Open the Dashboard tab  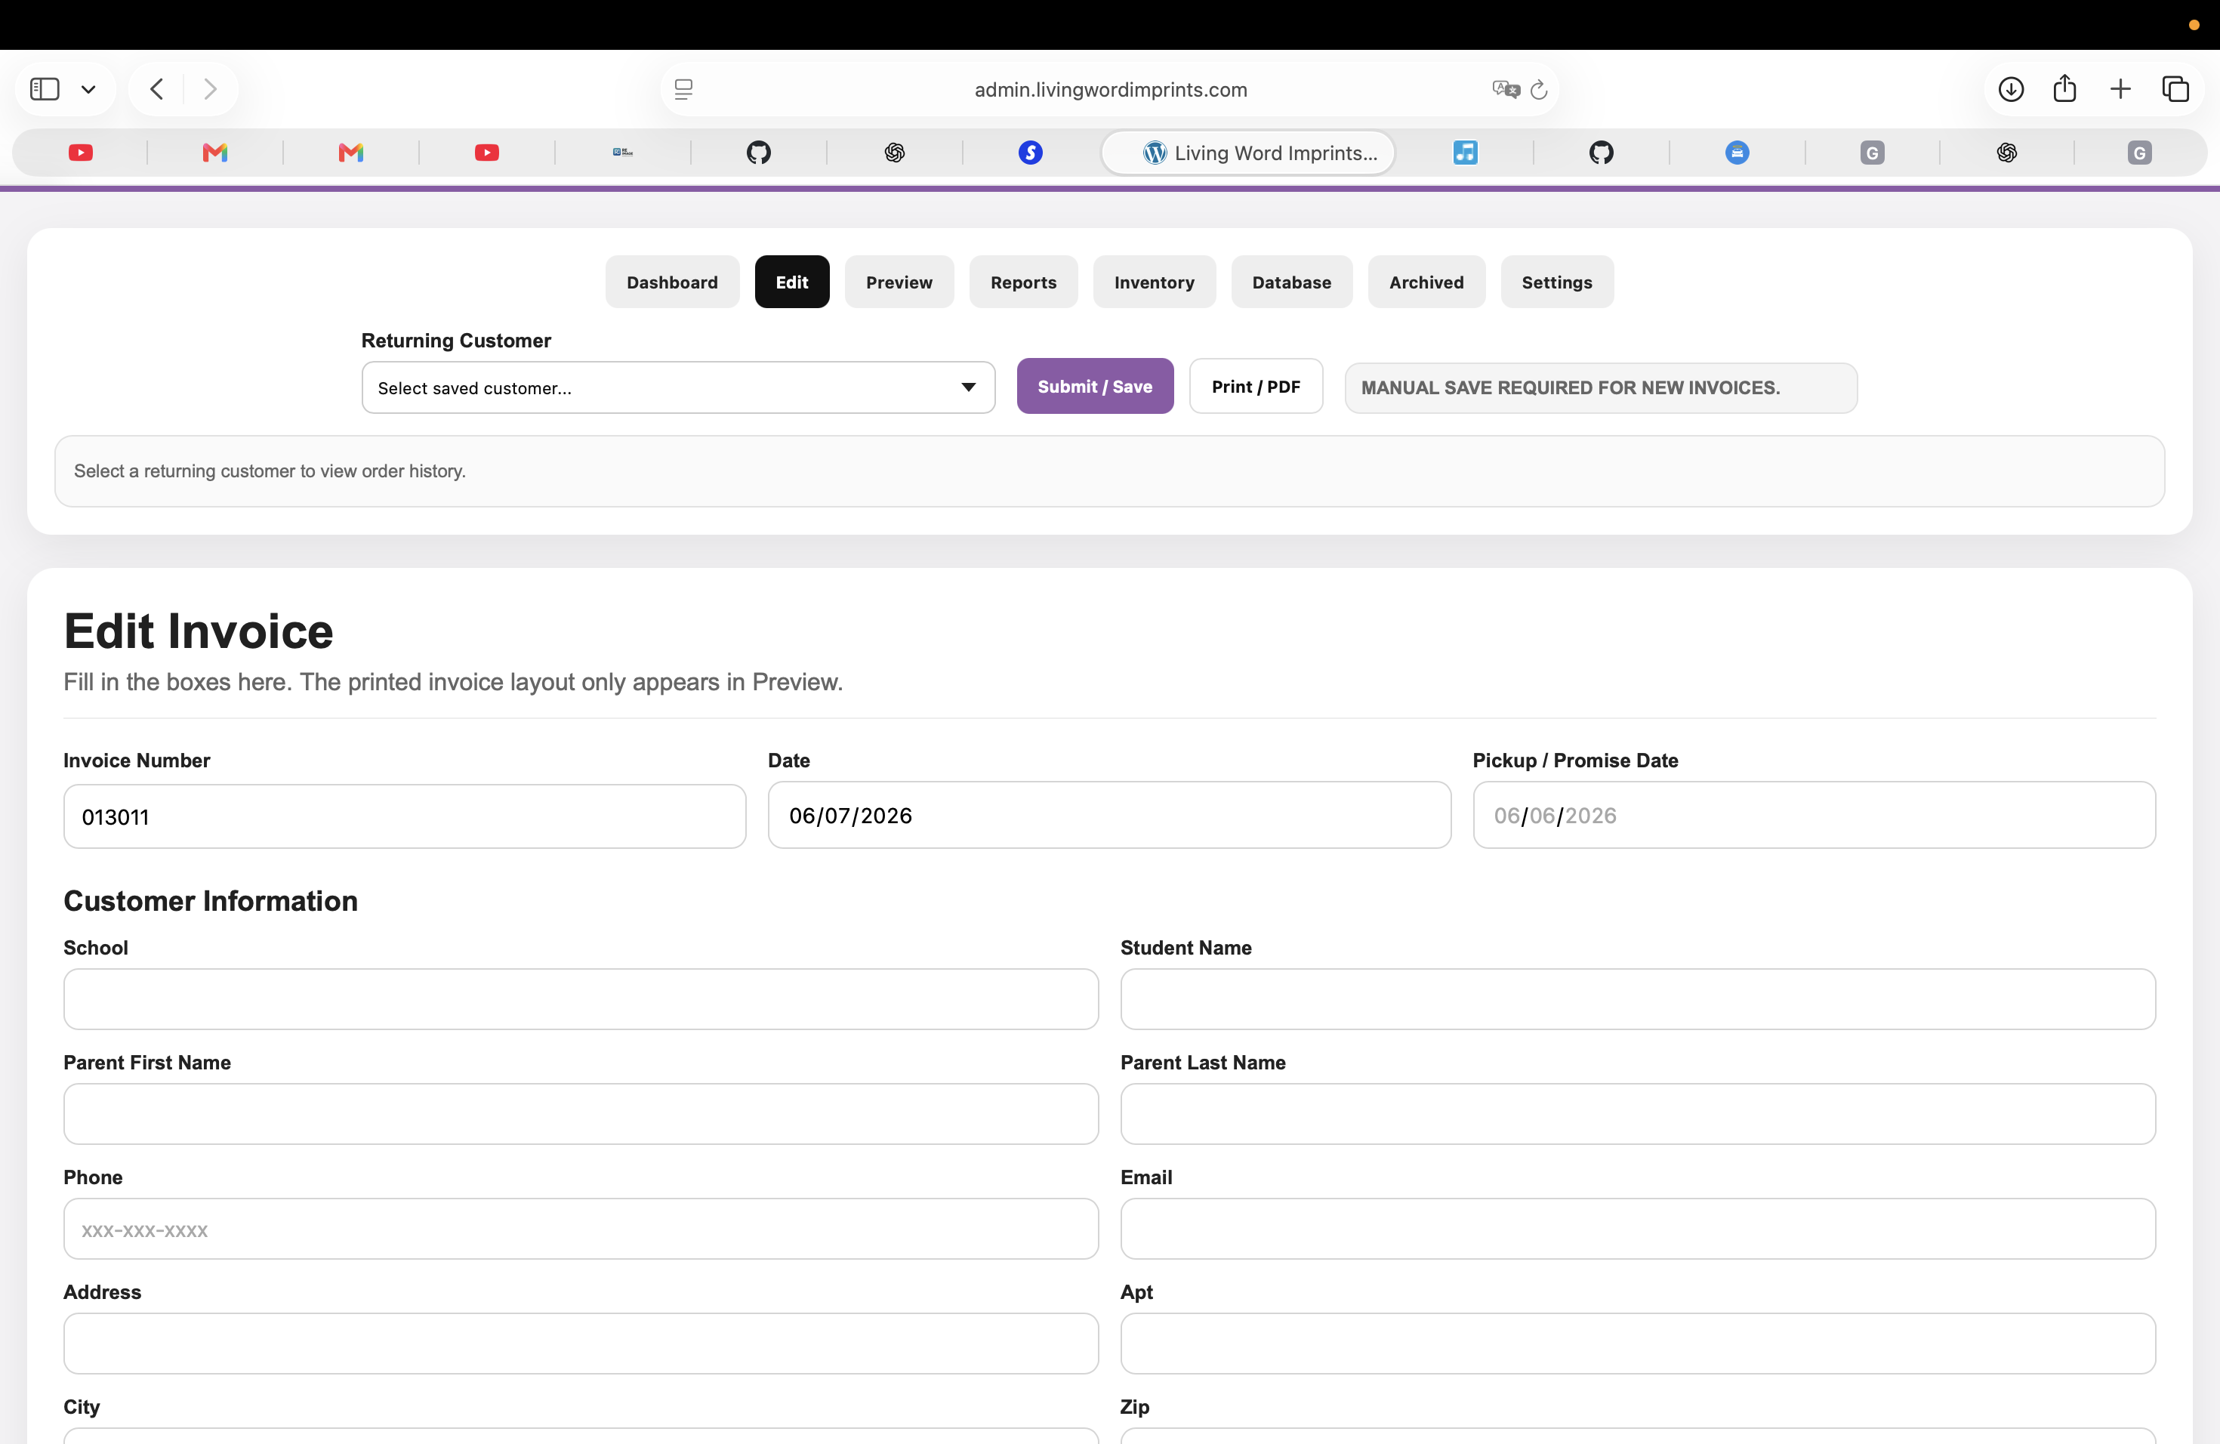click(671, 282)
